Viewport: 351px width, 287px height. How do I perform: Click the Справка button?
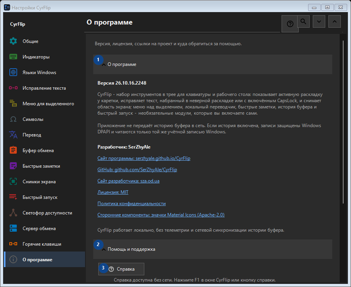[121, 269]
